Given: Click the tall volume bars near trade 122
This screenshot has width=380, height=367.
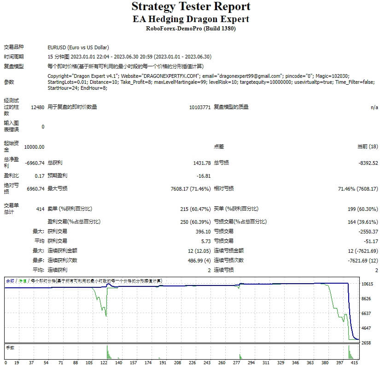Looking at the screenshot, I should [109, 352].
